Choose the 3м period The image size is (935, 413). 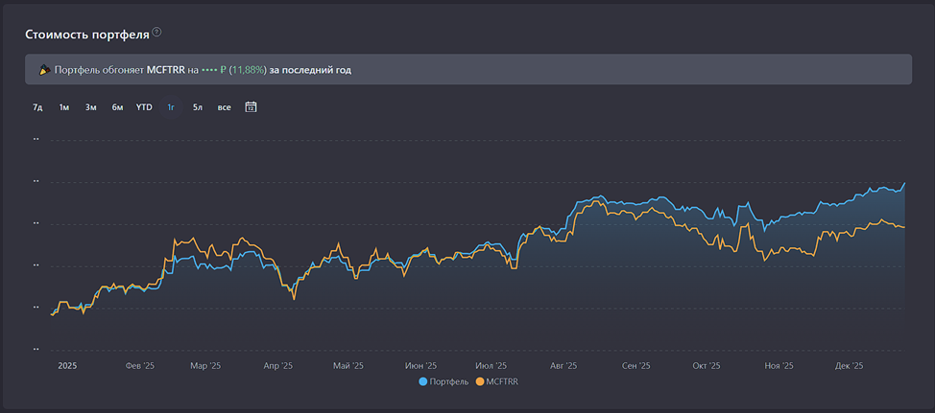click(90, 107)
